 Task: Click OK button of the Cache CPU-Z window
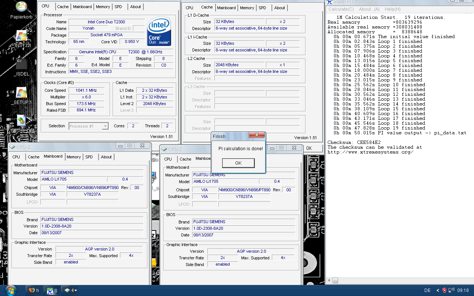309,148
